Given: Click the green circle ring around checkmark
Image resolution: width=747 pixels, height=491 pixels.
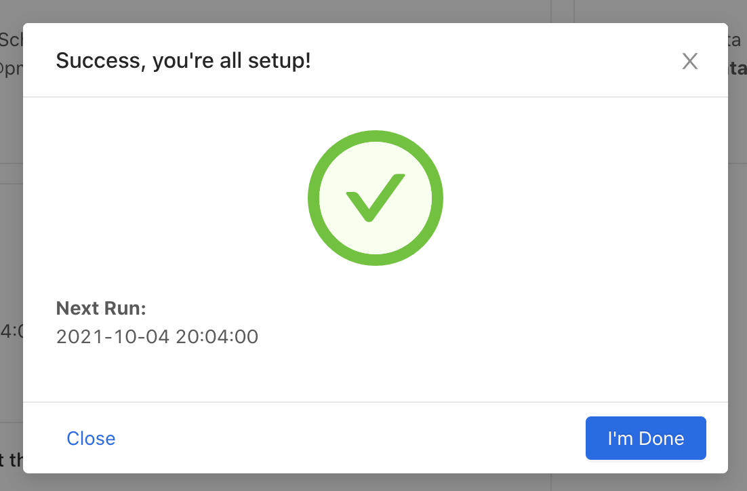Looking at the screenshot, I should point(314,197).
